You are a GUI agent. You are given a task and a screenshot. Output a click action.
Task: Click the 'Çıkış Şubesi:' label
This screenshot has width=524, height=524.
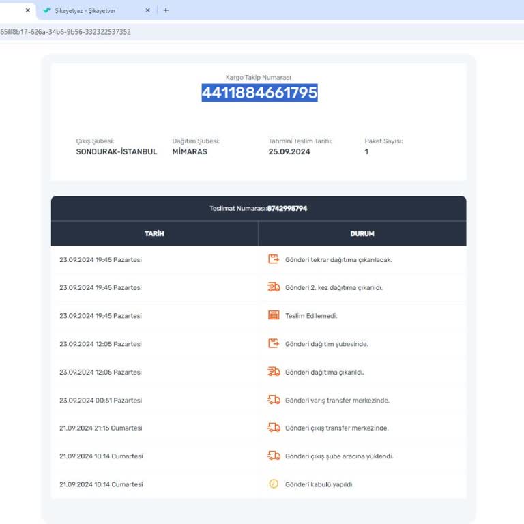[96, 141]
